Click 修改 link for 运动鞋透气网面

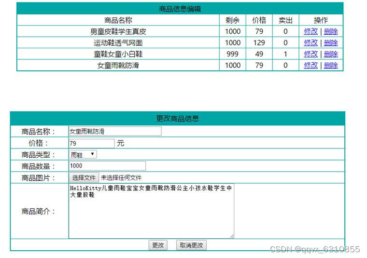point(311,43)
